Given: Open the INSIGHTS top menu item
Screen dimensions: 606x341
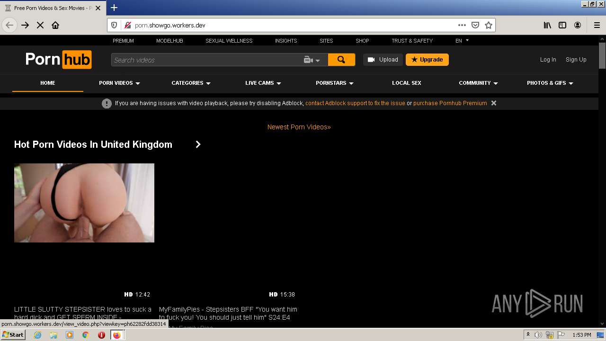Looking at the screenshot, I should [x=286, y=41].
